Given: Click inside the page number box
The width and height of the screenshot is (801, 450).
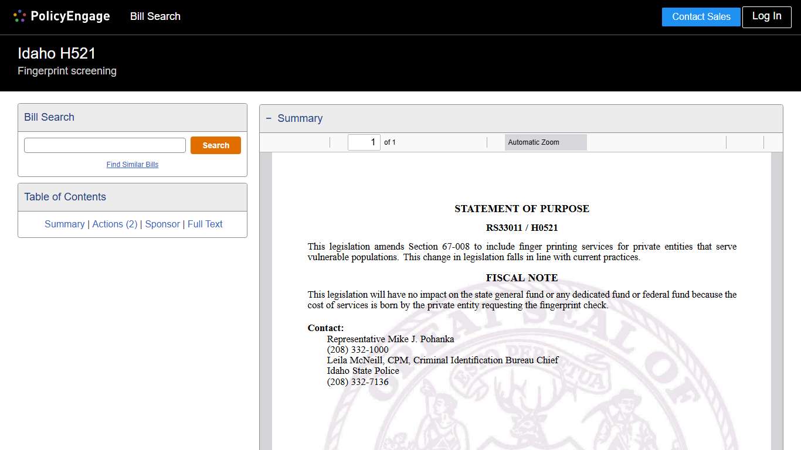Looking at the screenshot, I should pos(364,142).
